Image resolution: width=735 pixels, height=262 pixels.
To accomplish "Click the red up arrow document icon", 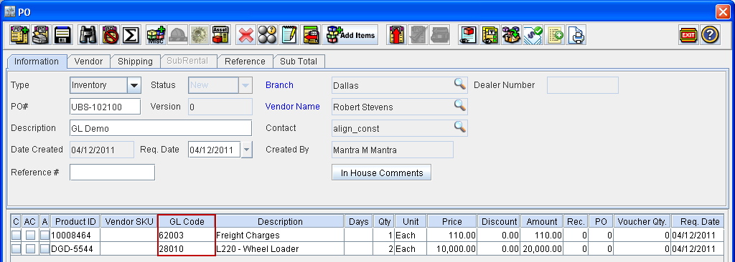I will click(x=396, y=35).
